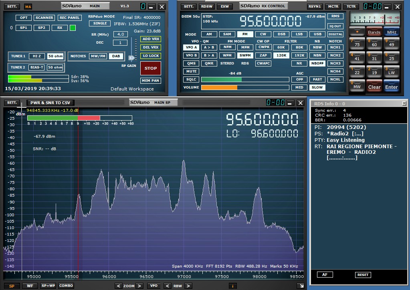Click PWR & SNR TO CSV button
The height and width of the screenshot is (290, 410).
click(50, 103)
